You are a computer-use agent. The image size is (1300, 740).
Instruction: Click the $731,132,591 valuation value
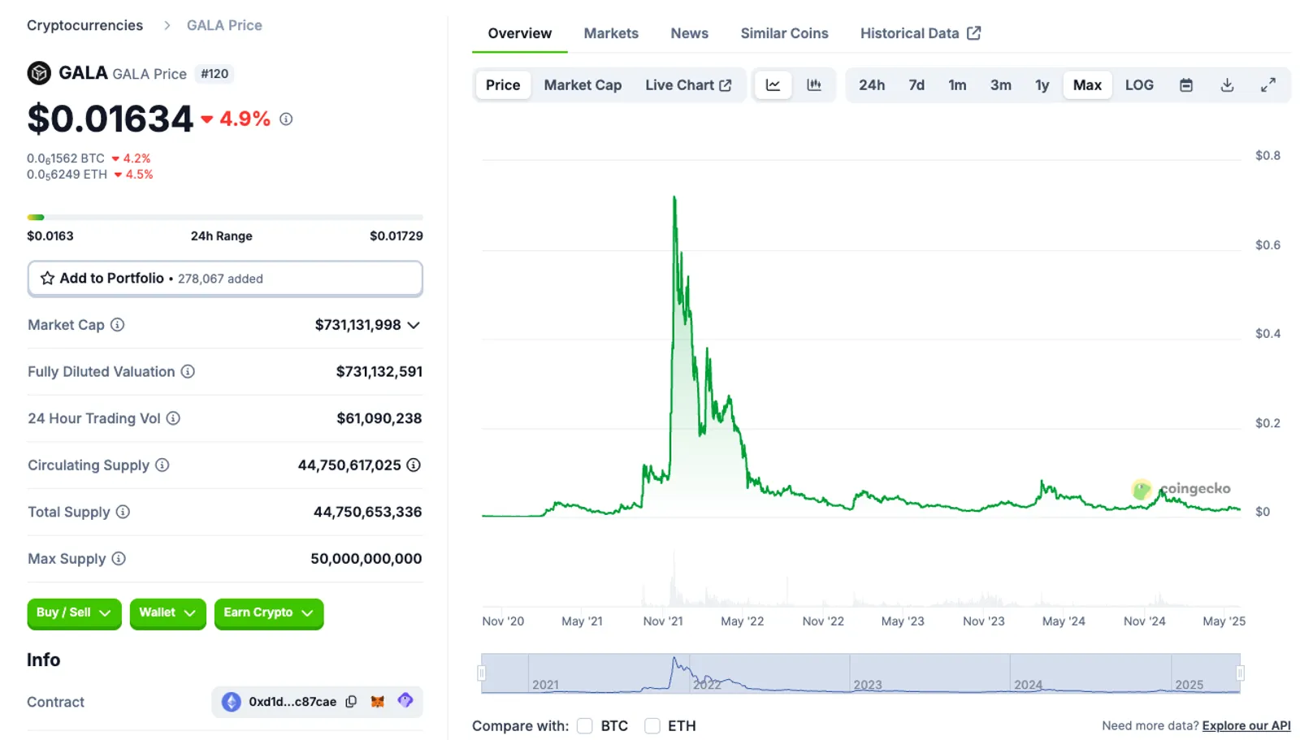(x=379, y=372)
